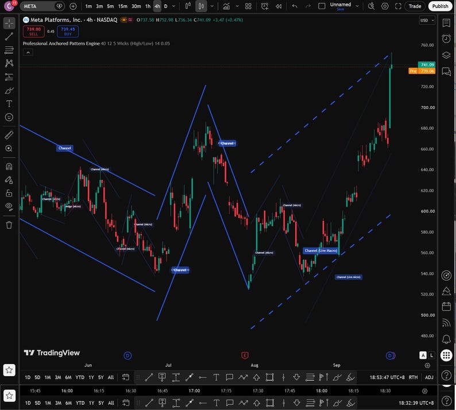Screen dimensions: 456x410
Task: Open the alerts clock panel
Action: point(446,38)
